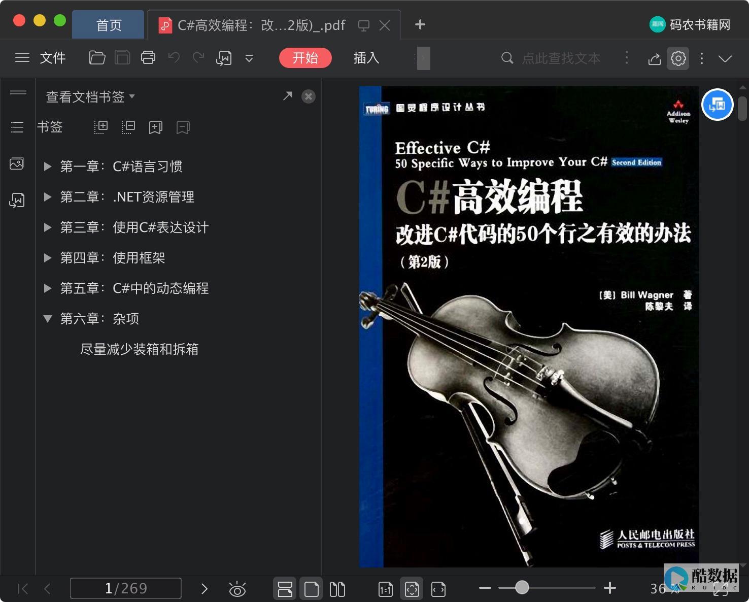749x602 pixels.
Task: Print the document with printer icon
Action: pos(148,58)
